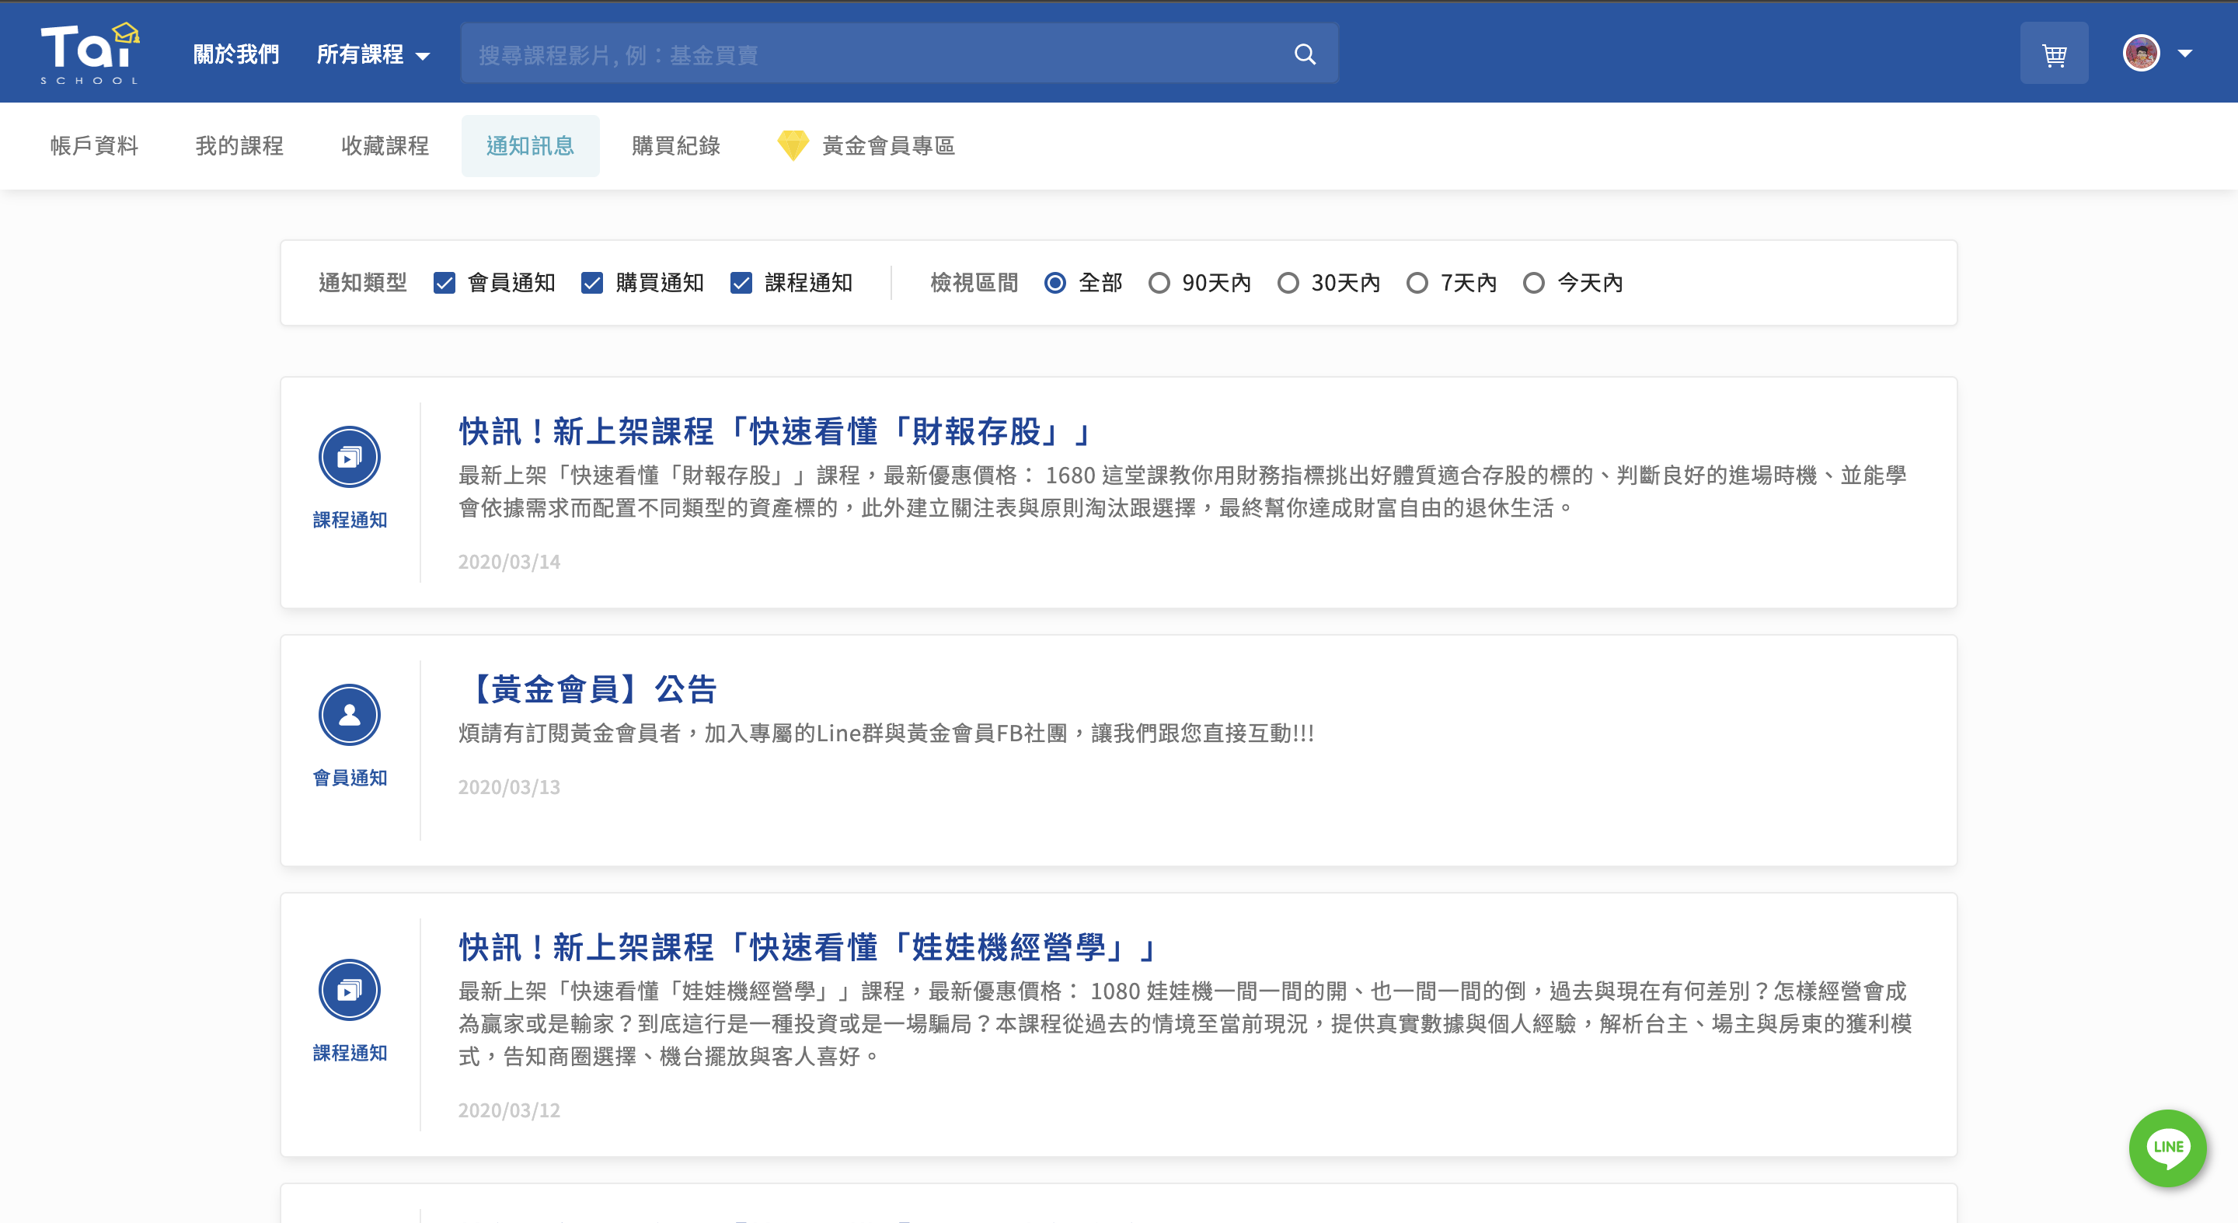
Task: Open the 購買紀錄 tab
Action: (675, 146)
